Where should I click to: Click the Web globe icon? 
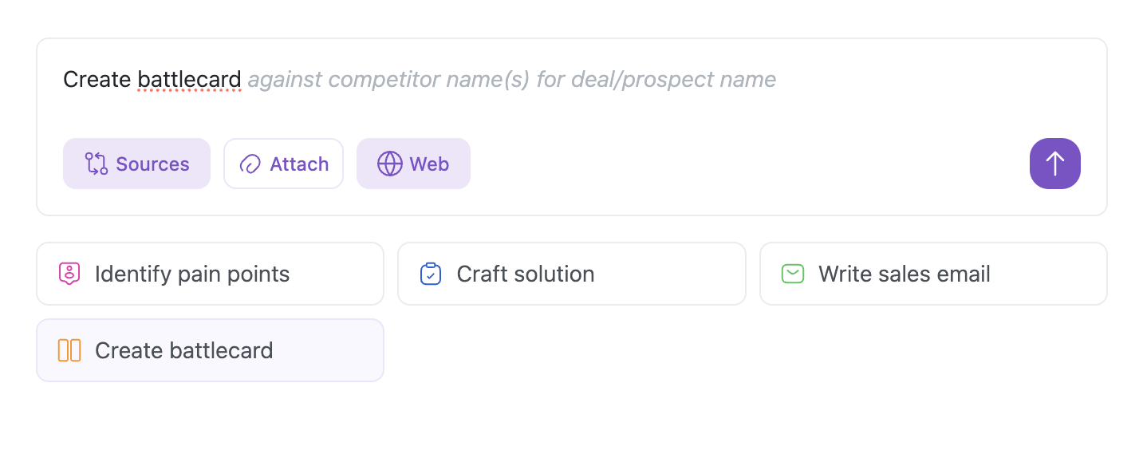[389, 164]
